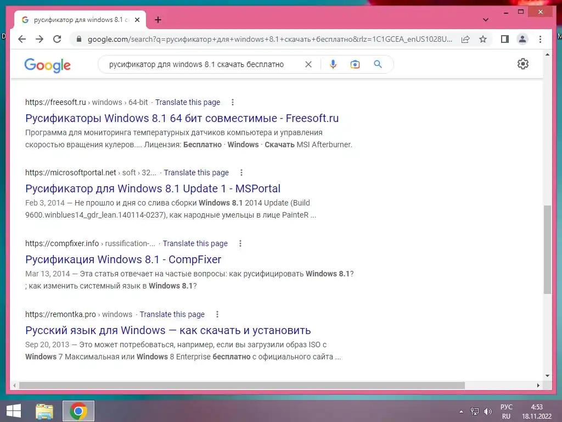Show hidden system tray icons
562x422 pixels.
click(461, 412)
